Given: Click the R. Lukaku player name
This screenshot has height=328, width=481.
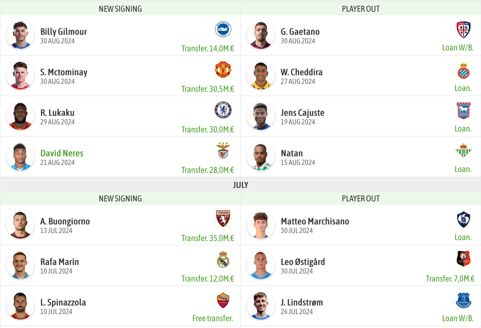Looking at the screenshot, I should click(x=57, y=113).
